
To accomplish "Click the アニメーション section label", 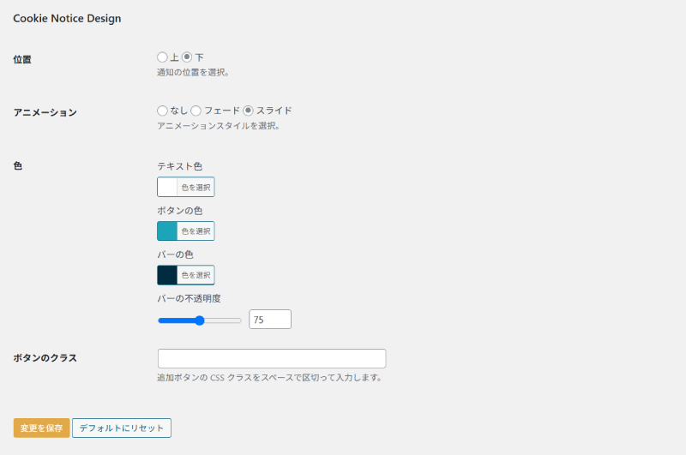I will click(45, 112).
